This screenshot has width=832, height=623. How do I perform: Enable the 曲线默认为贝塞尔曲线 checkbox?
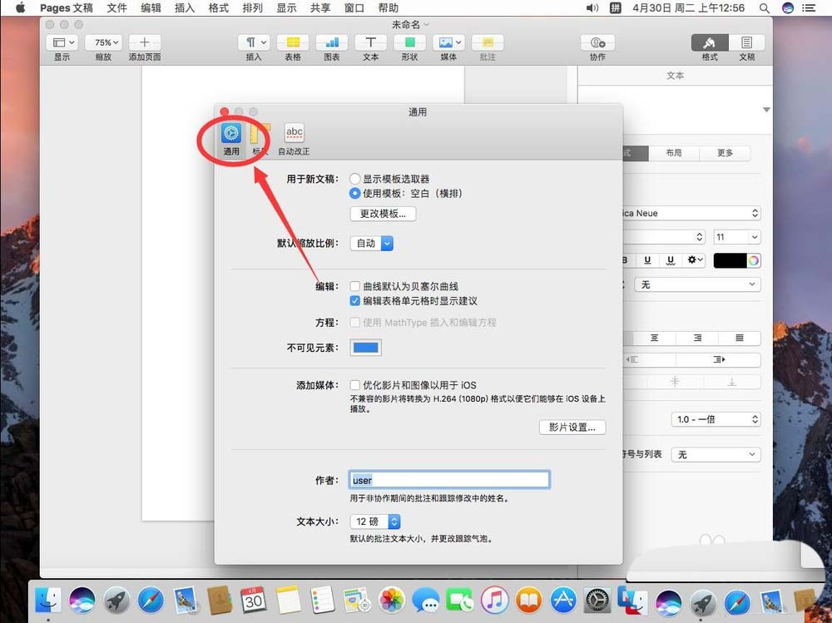(355, 286)
